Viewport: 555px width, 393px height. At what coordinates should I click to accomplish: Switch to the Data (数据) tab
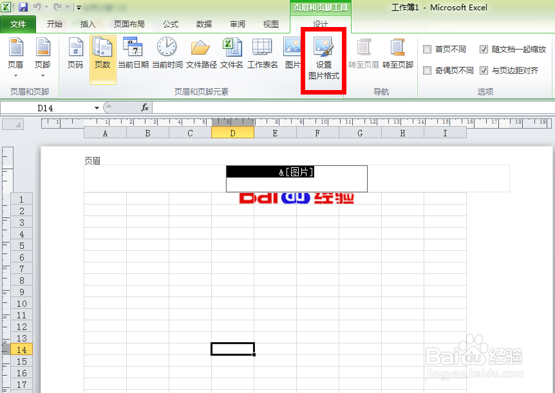point(204,24)
